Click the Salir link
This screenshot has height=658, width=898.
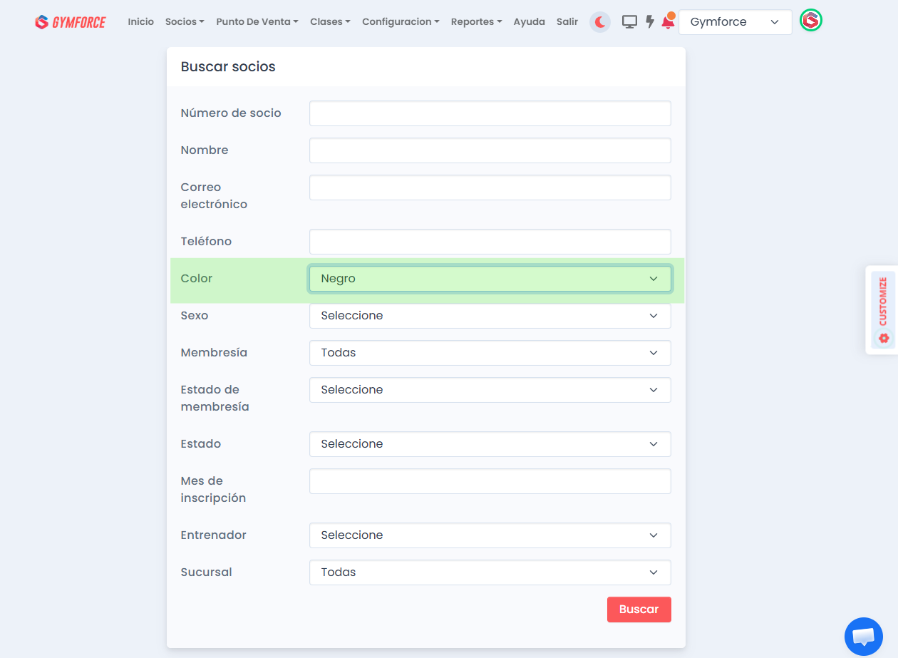click(567, 22)
